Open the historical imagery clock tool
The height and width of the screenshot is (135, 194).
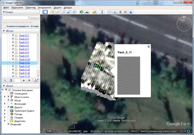[81, 12]
